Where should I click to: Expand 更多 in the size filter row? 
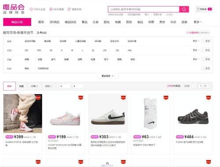point(196,50)
